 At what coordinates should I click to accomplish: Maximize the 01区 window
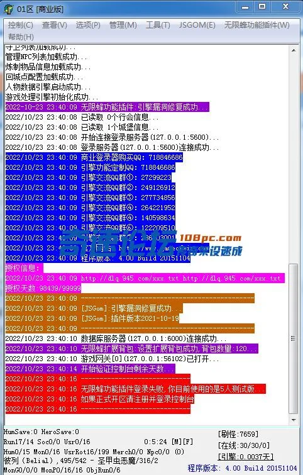pyautogui.click(x=262, y=7)
